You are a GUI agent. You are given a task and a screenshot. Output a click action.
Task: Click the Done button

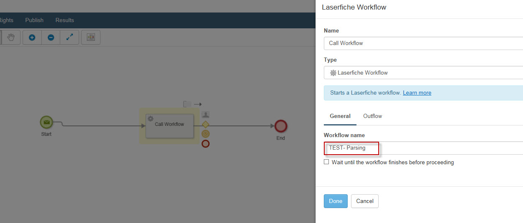point(336,201)
